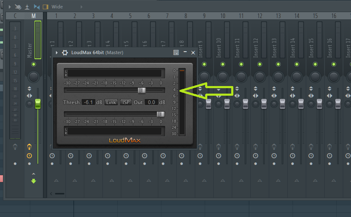
Task: Select mixer track number 12
Action: coord(260,16)
